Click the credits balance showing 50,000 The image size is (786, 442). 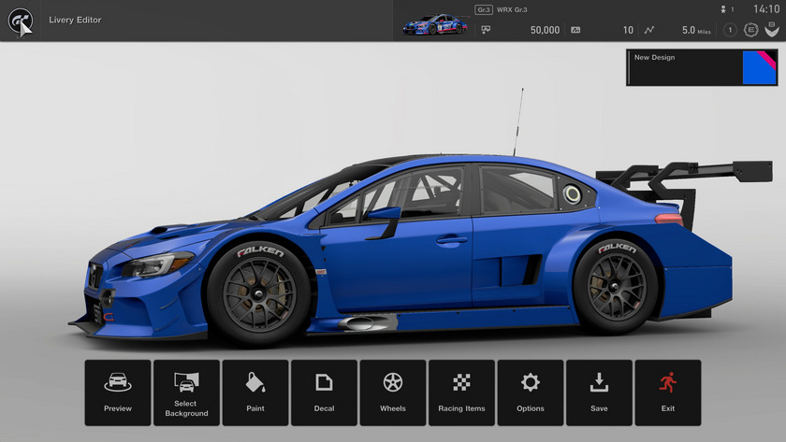[545, 30]
